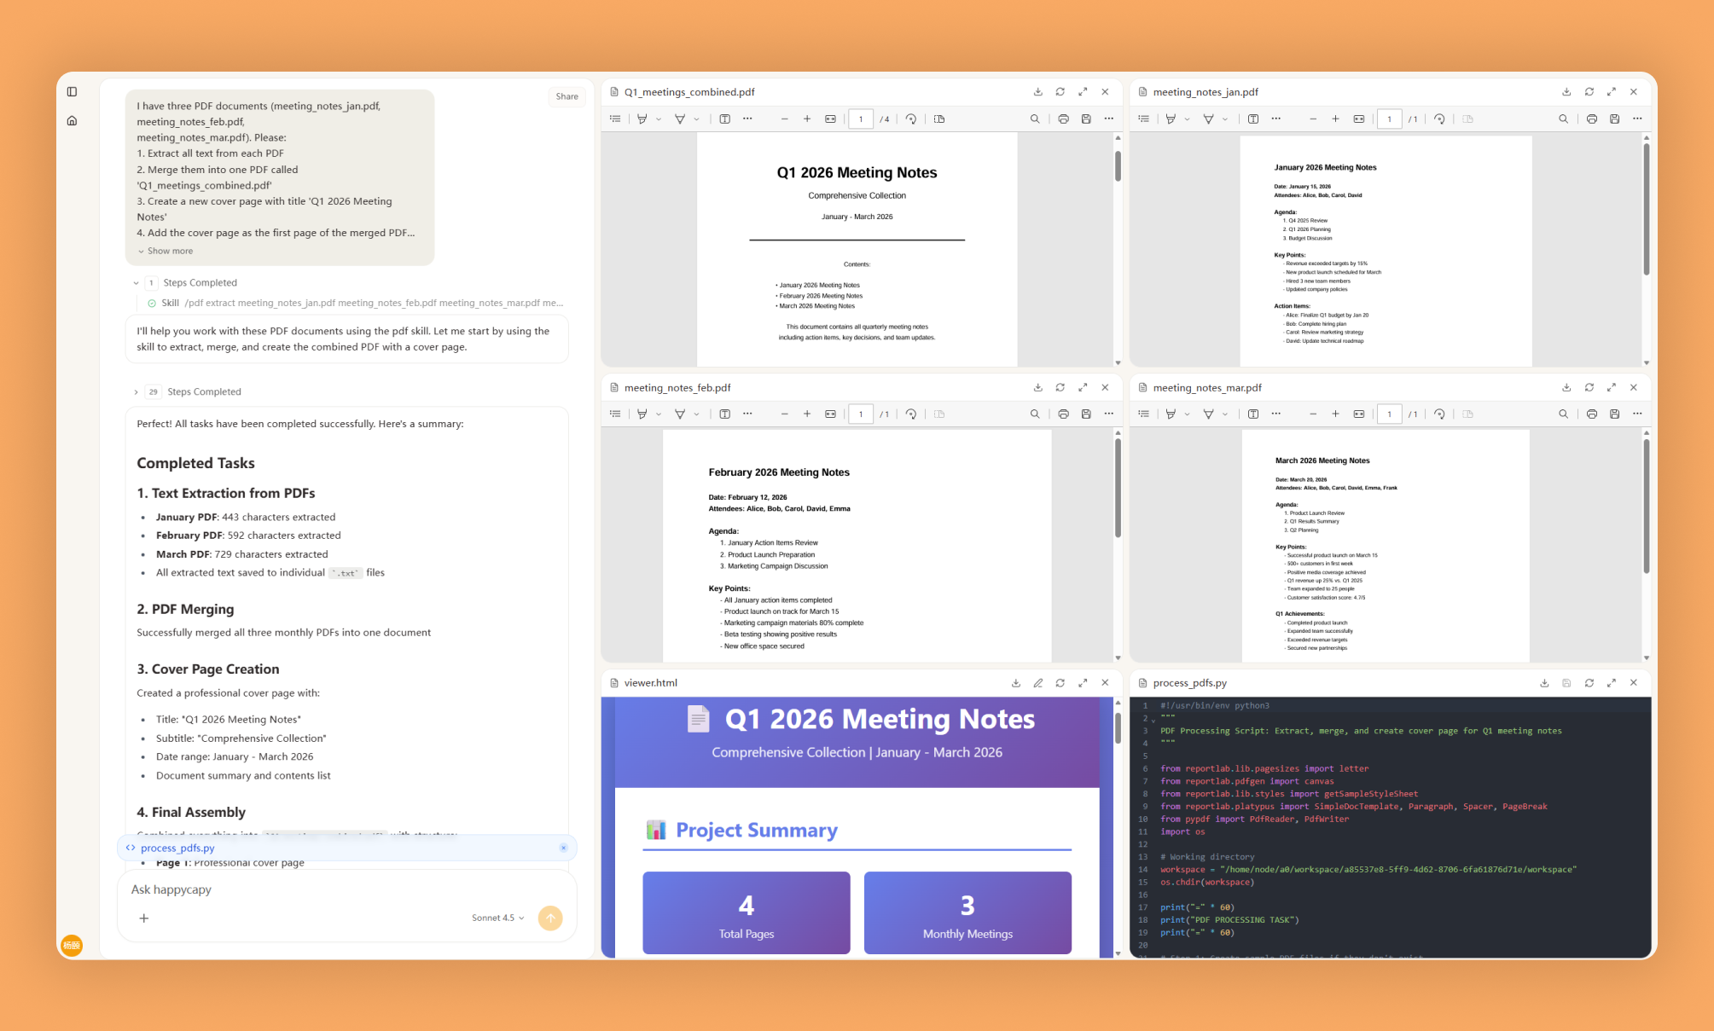Viewport: 1714px width, 1031px height.
Task: Edit viewer.html with pencil icon
Action: 1037,683
